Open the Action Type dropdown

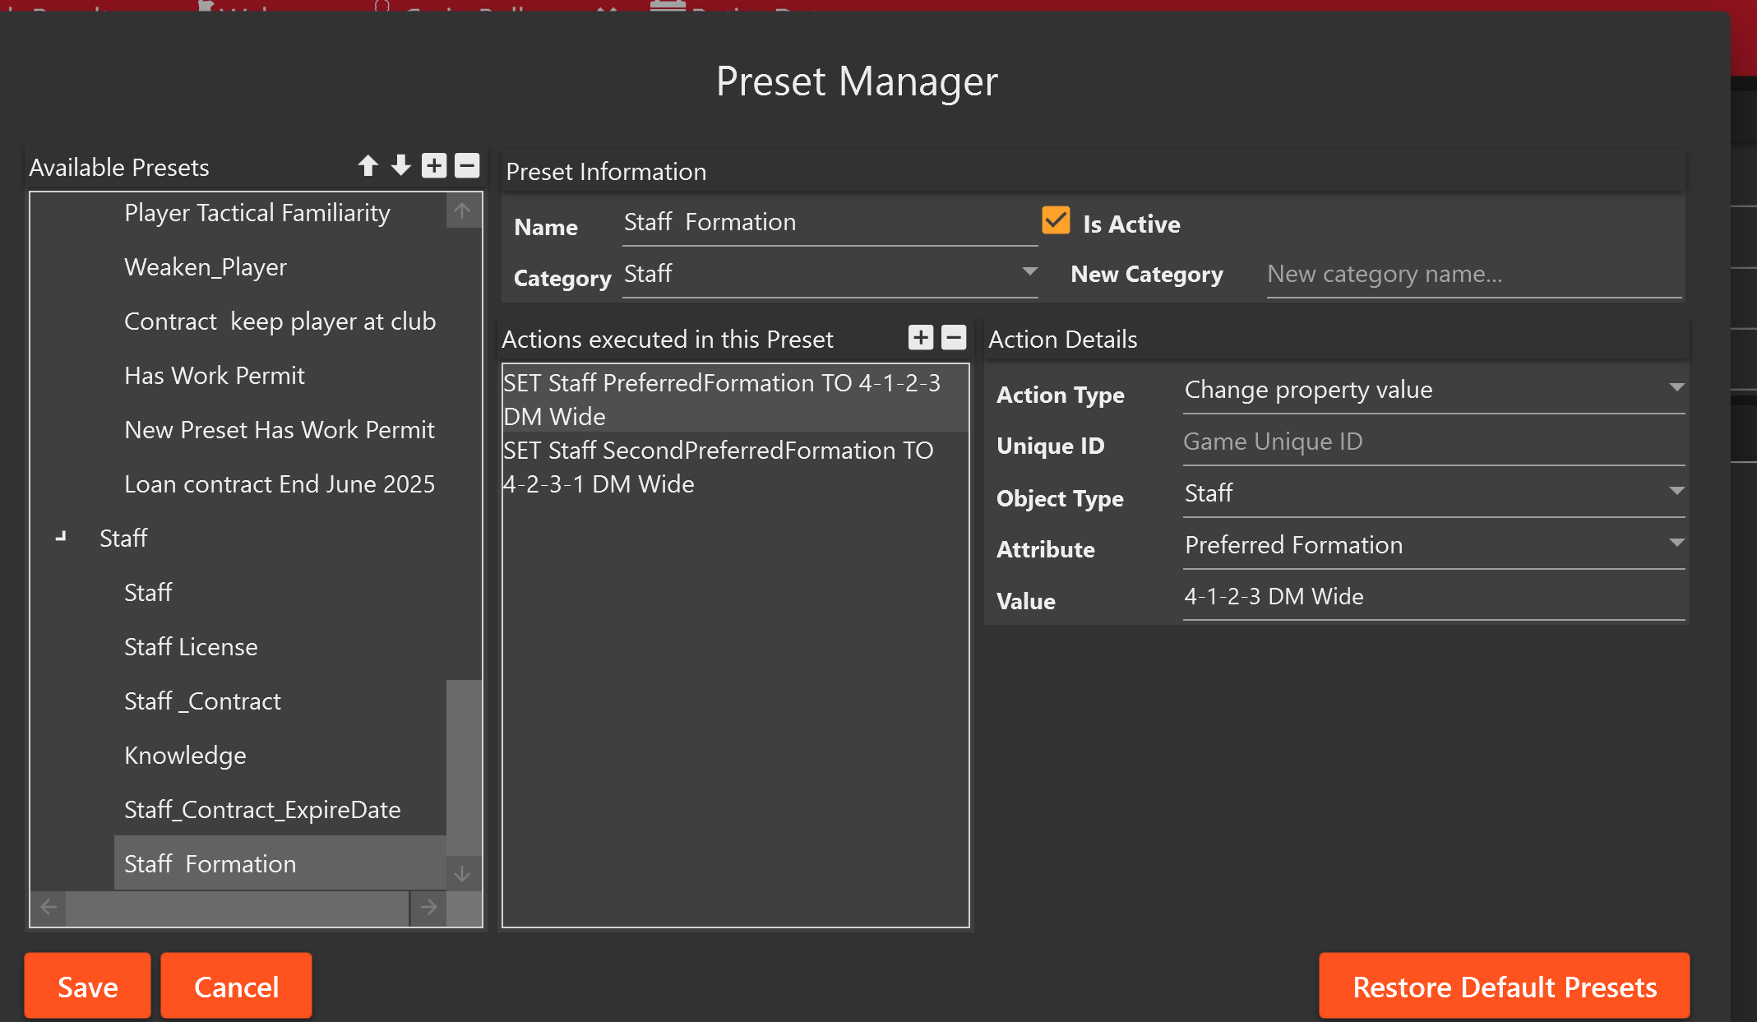click(x=1434, y=390)
